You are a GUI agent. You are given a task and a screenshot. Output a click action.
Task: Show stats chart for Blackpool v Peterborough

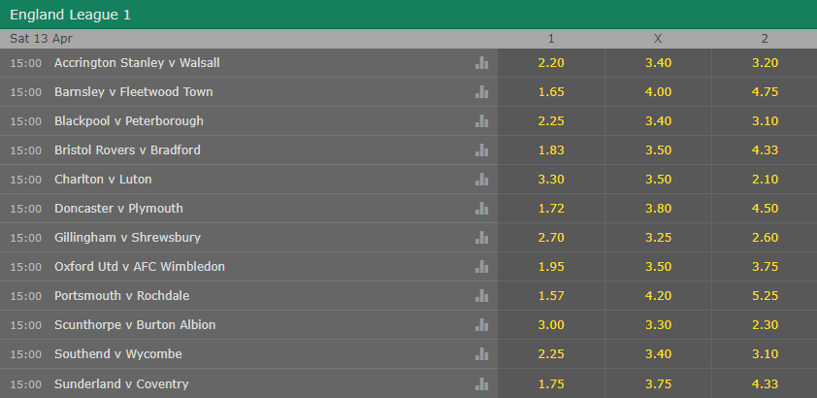[482, 121]
